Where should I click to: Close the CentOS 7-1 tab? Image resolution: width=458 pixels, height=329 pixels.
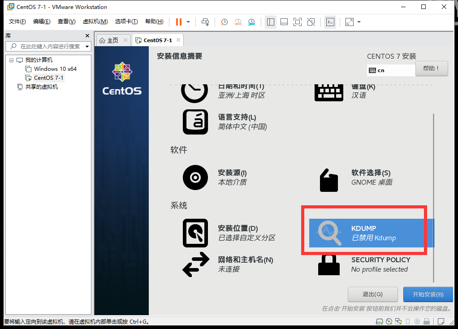pos(178,40)
